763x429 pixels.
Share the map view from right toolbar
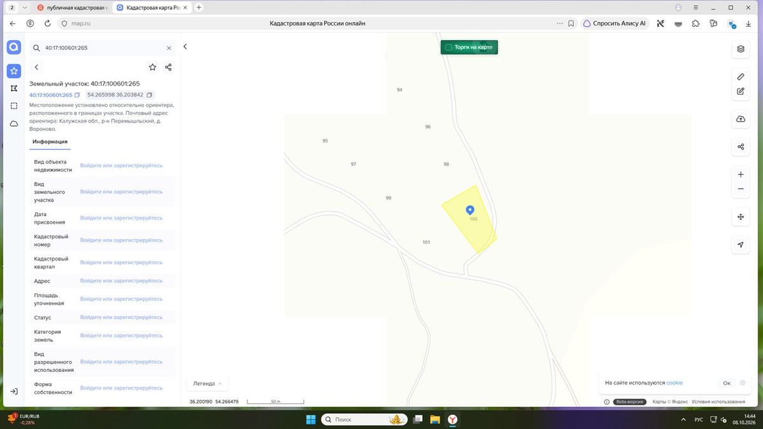pyautogui.click(x=741, y=147)
